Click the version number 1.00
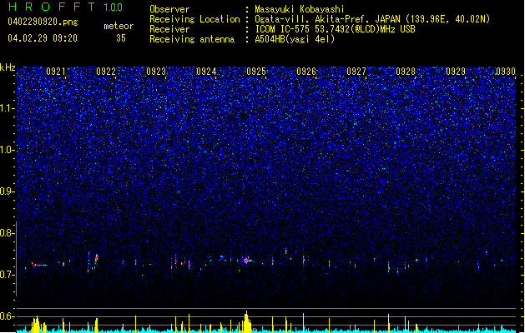This screenshot has width=525, height=333. click(x=114, y=7)
